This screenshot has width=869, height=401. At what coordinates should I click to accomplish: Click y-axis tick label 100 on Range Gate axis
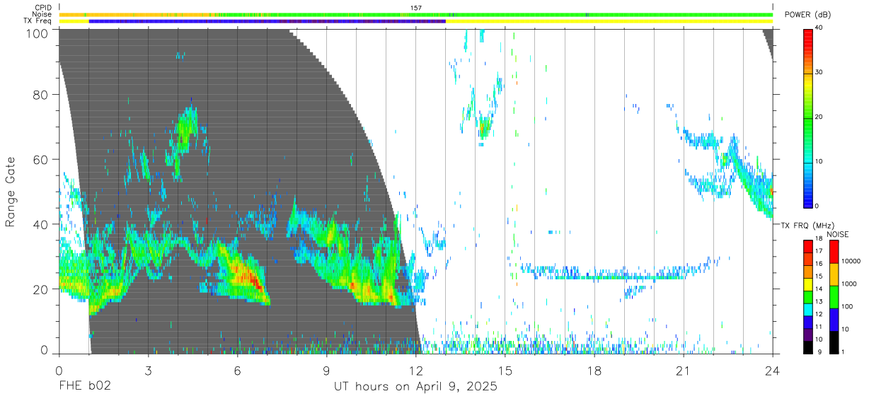[x=38, y=33]
